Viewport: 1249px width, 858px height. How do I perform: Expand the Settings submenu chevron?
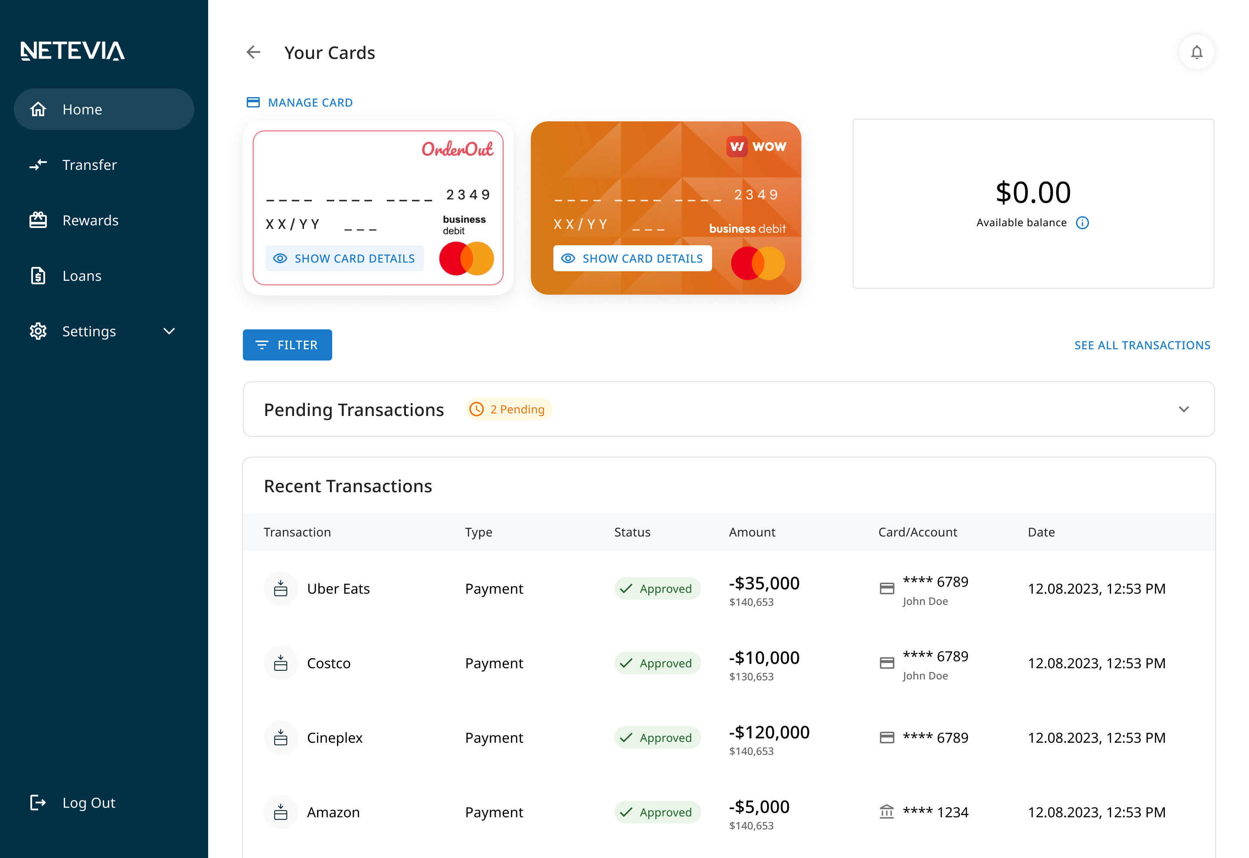[169, 331]
